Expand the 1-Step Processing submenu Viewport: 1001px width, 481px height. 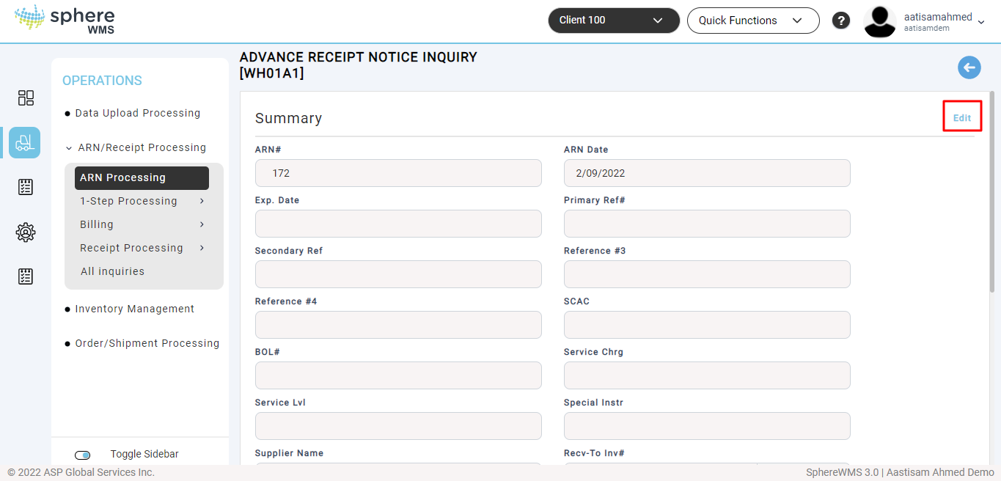(142, 201)
